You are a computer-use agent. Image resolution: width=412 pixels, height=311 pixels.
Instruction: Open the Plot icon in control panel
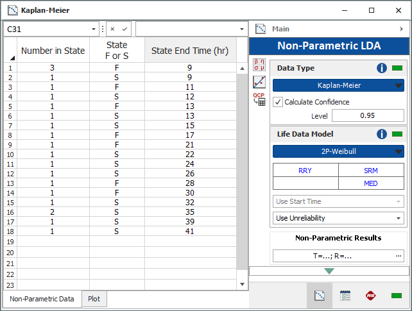tap(259, 82)
